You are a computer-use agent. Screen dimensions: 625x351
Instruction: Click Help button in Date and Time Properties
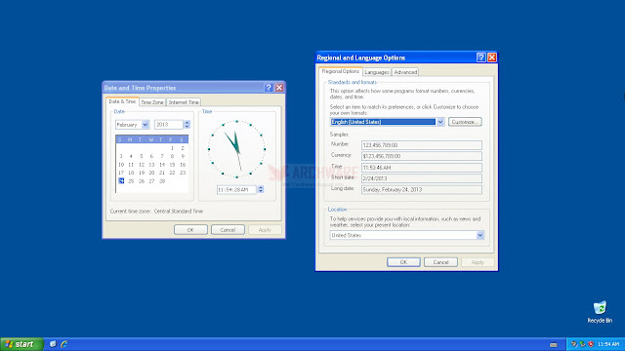tap(269, 88)
